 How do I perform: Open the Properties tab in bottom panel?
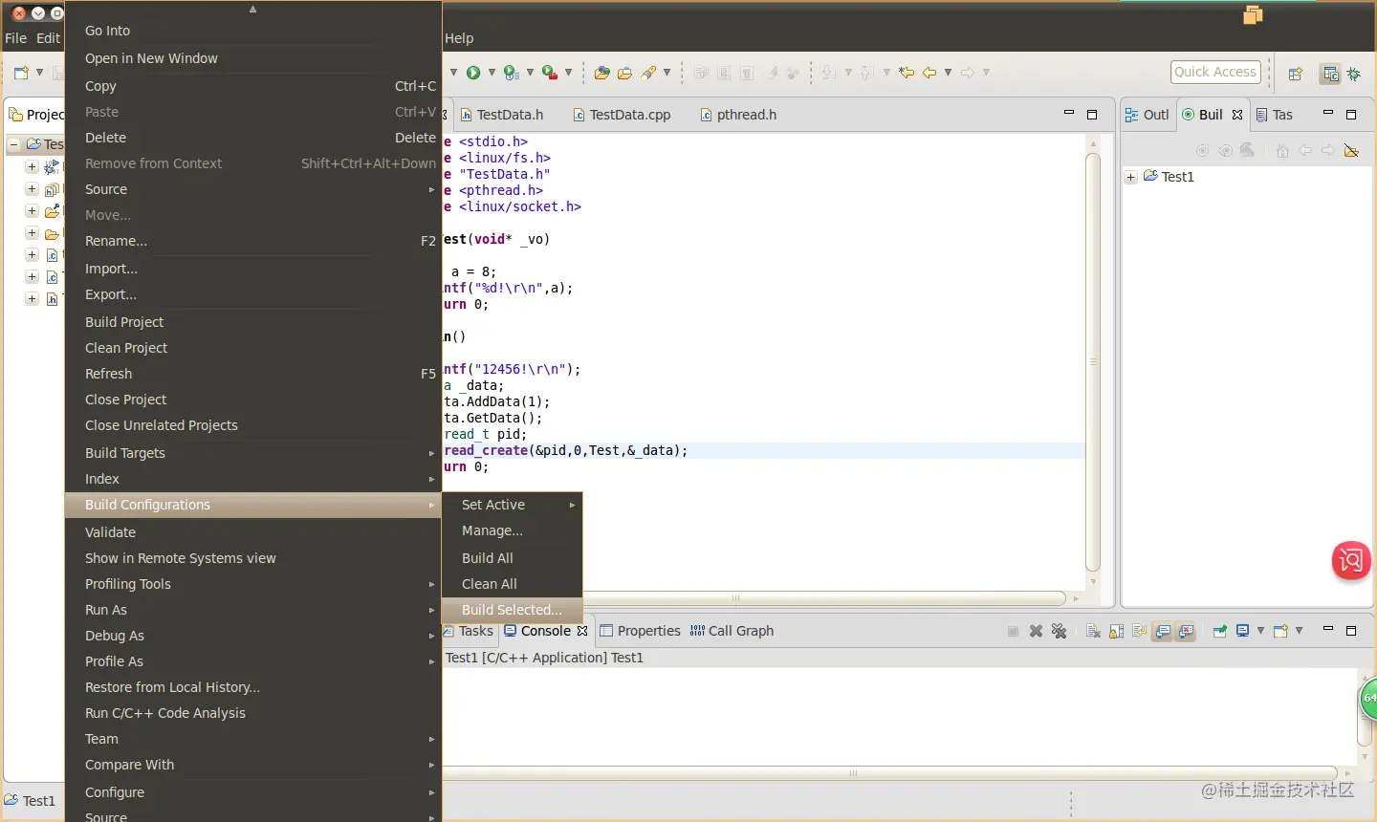click(640, 631)
